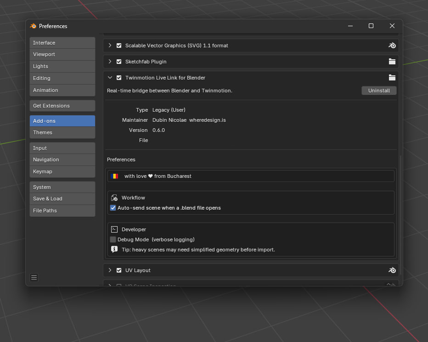Open folder icon for Sketchfab Plugin
This screenshot has width=428, height=342.
pos(392,62)
